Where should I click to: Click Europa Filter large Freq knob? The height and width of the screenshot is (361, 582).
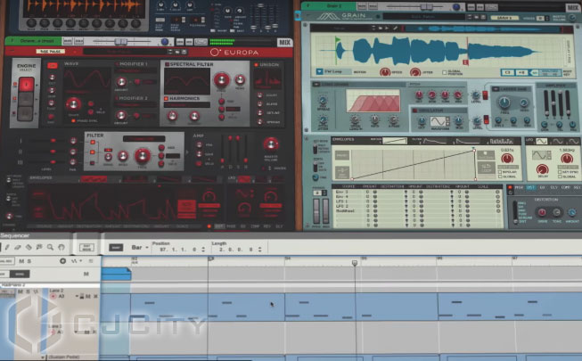coord(143,156)
